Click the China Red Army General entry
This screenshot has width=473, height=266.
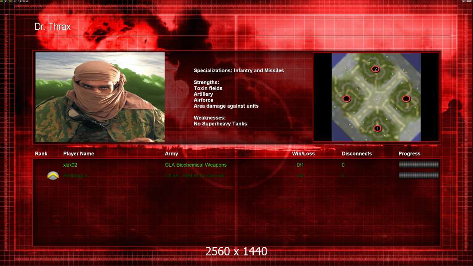[195, 175]
